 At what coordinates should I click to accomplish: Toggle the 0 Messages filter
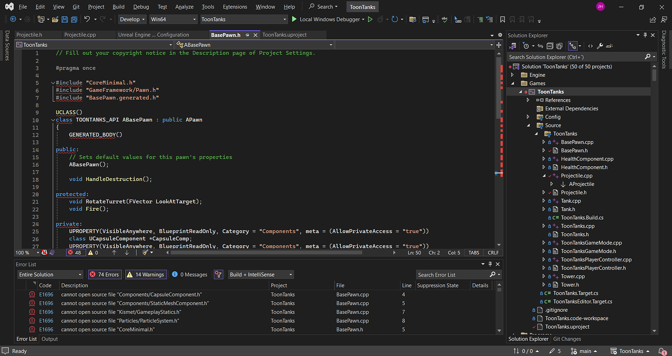pyautogui.click(x=189, y=274)
